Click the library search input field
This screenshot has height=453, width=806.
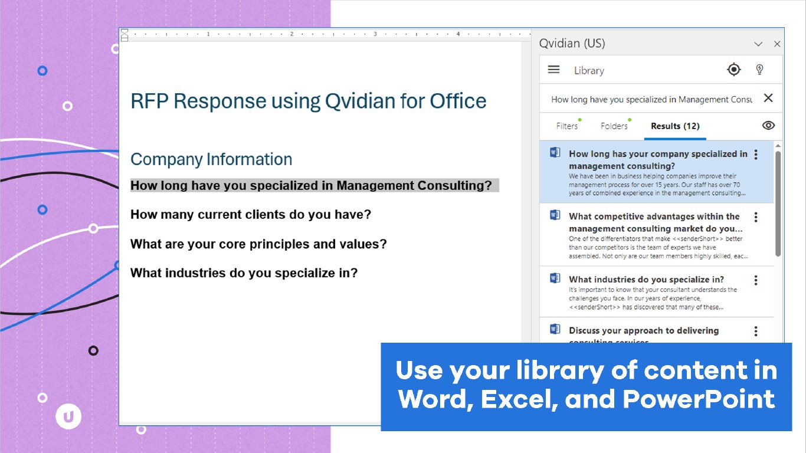[651, 99]
